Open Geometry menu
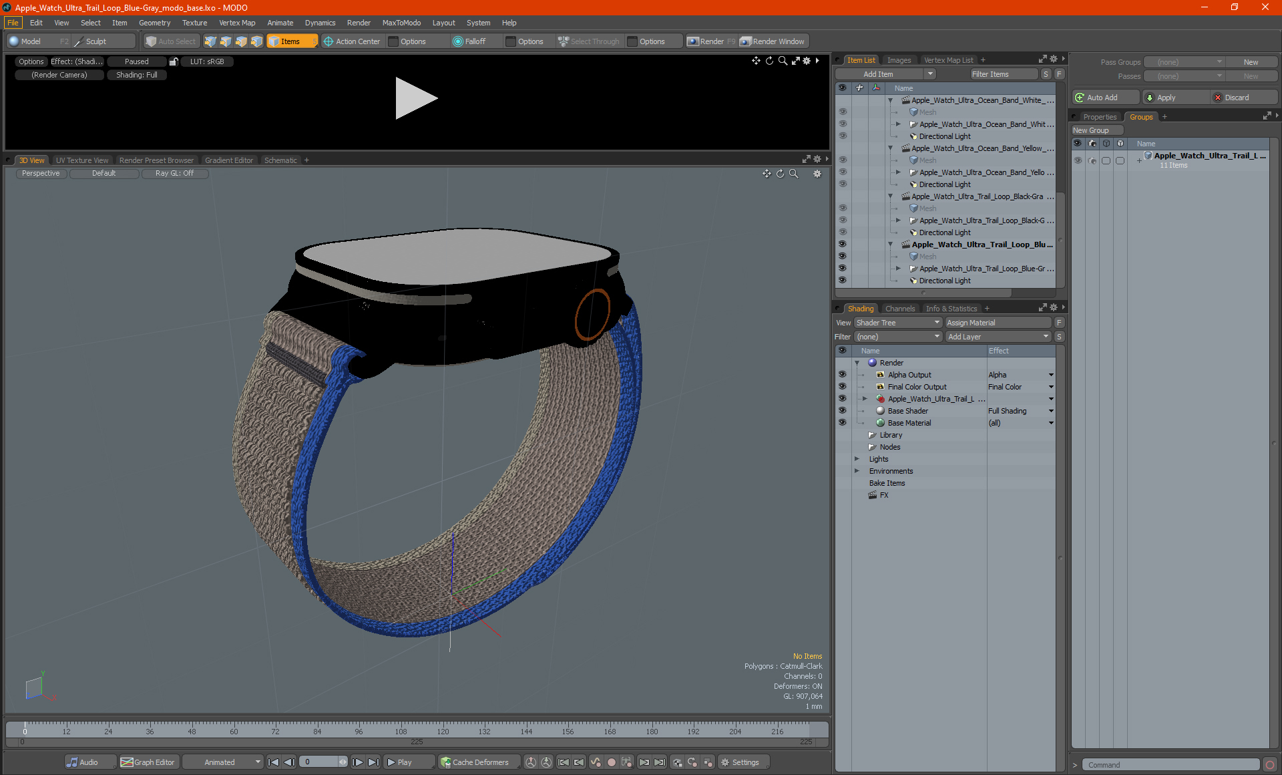 coord(154,23)
